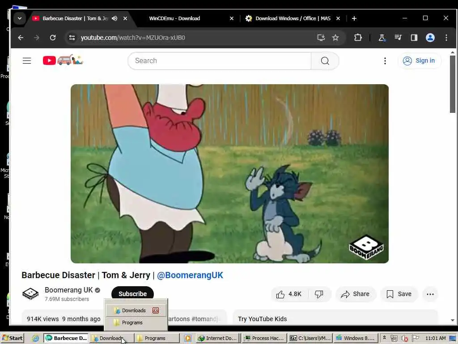Save the video to a playlist
Image resolution: width=458 pixels, height=344 pixels.
coord(399,294)
